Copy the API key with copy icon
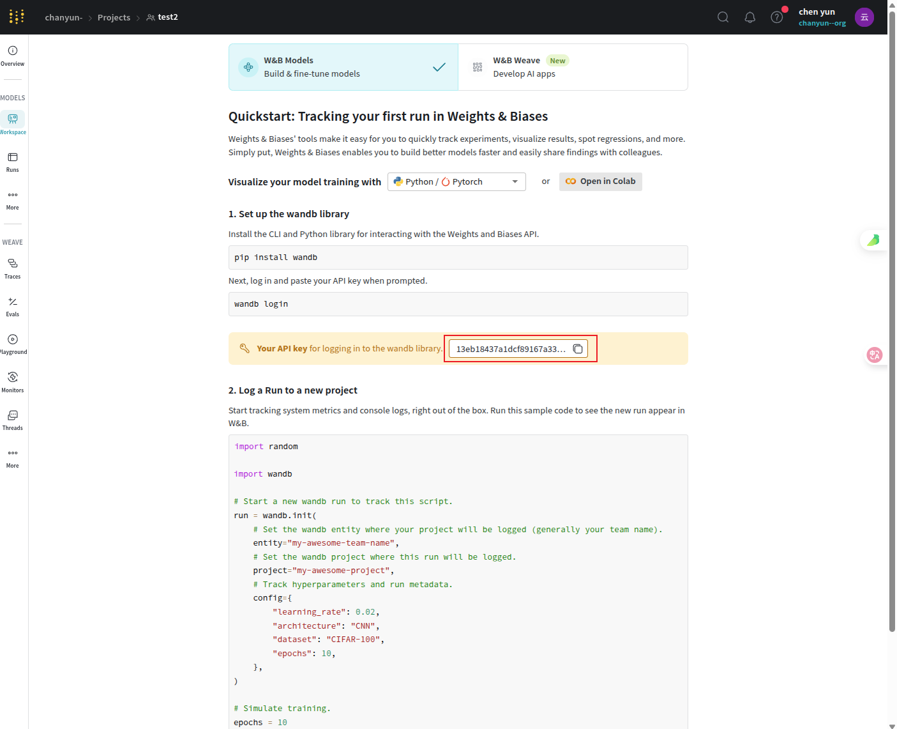Image resolution: width=897 pixels, height=729 pixels. point(578,349)
